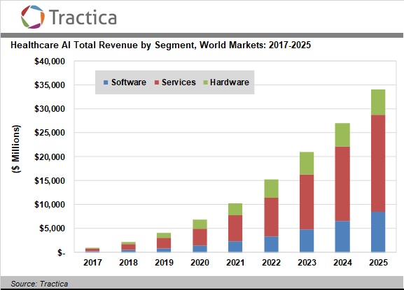This screenshot has height=290, width=404.
Task: Click the 2023 Hardware green bar segment
Action: (307, 164)
